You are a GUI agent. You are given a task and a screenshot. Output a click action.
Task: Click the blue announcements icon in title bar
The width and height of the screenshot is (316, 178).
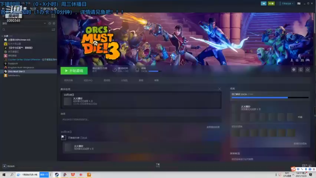263,4
